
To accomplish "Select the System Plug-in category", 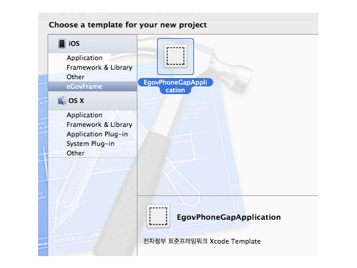I will [x=90, y=144].
